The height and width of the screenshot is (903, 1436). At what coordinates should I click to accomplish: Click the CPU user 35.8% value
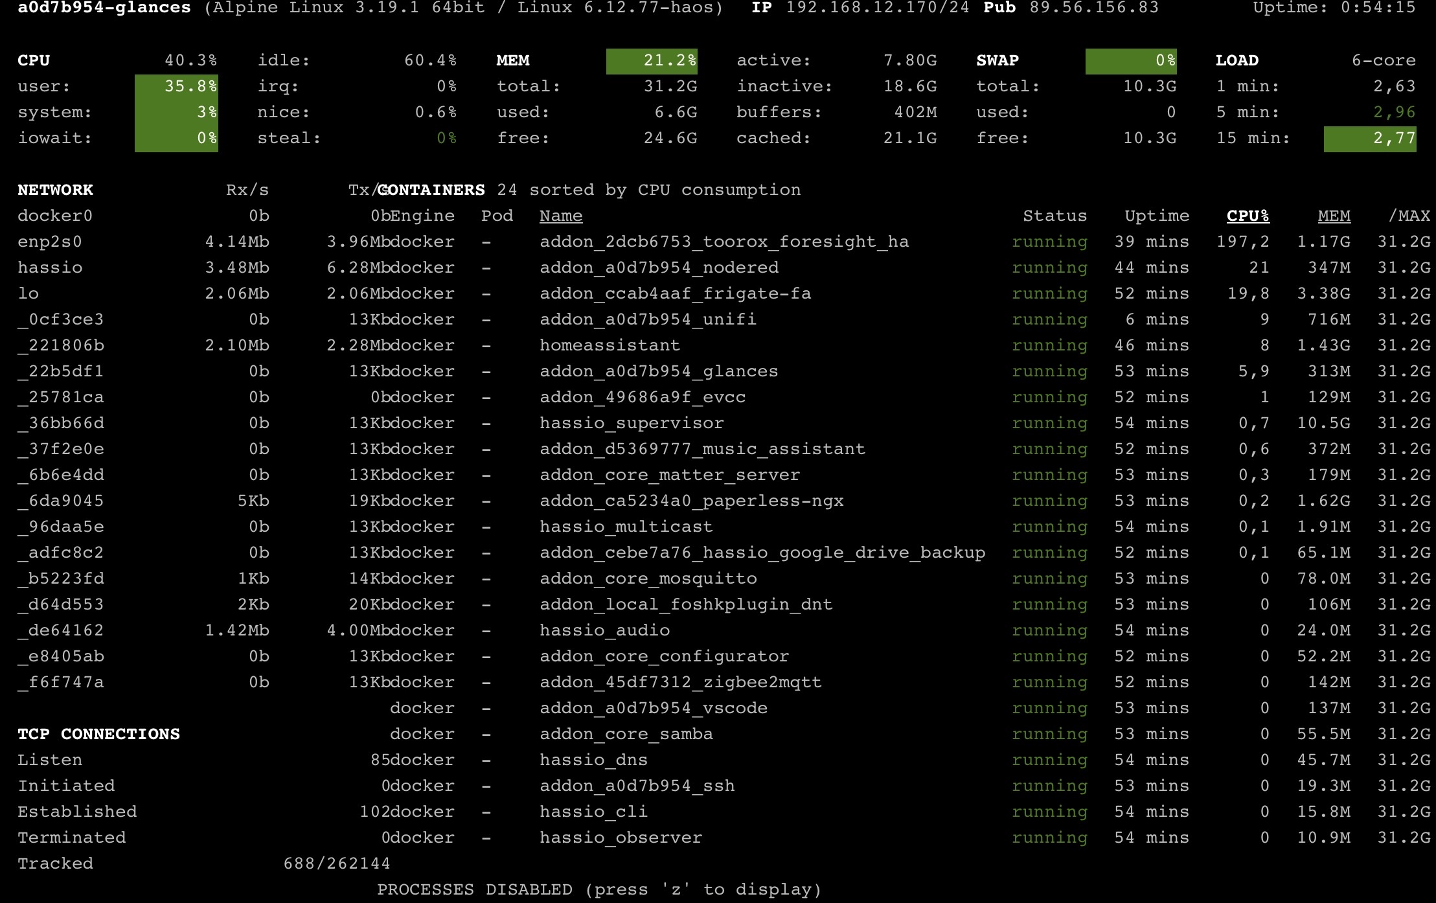(x=176, y=87)
